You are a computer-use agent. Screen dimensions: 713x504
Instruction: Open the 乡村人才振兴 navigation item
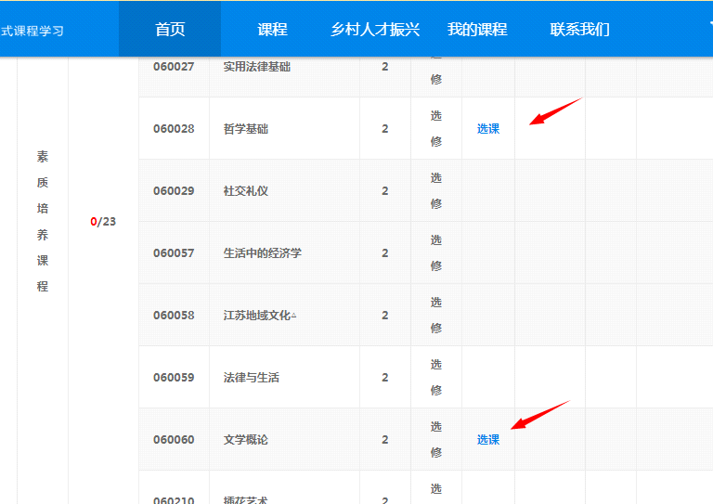click(x=375, y=29)
